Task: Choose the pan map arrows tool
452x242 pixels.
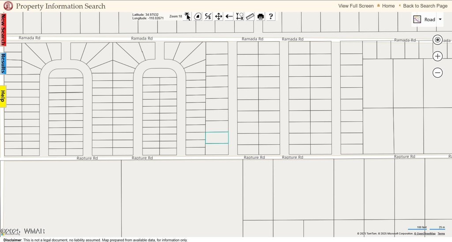Action: coord(219,16)
